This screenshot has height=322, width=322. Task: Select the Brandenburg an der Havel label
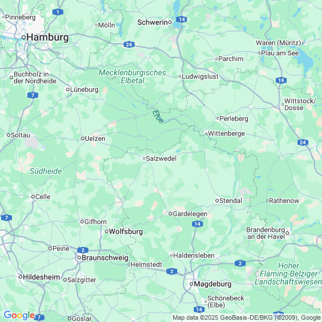coord(266,233)
